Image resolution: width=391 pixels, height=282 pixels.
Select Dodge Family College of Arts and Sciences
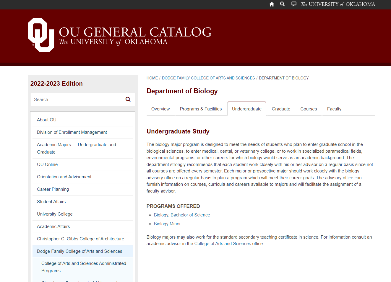click(x=83, y=251)
